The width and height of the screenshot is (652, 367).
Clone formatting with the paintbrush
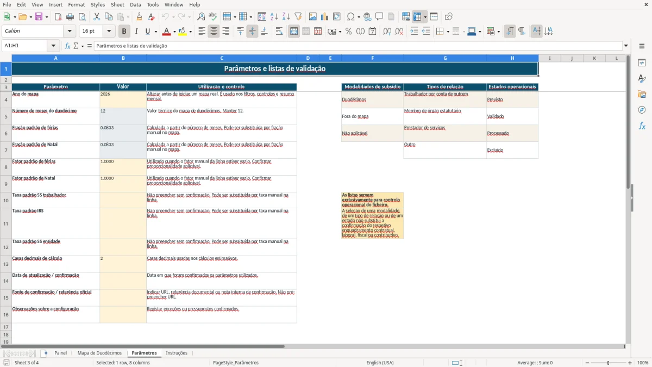(140, 17)
